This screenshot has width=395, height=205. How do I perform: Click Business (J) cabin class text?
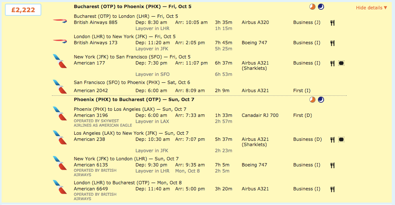click(x=307, y=22)
